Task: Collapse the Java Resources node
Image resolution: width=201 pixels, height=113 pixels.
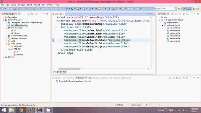Action: pos(6,28)
